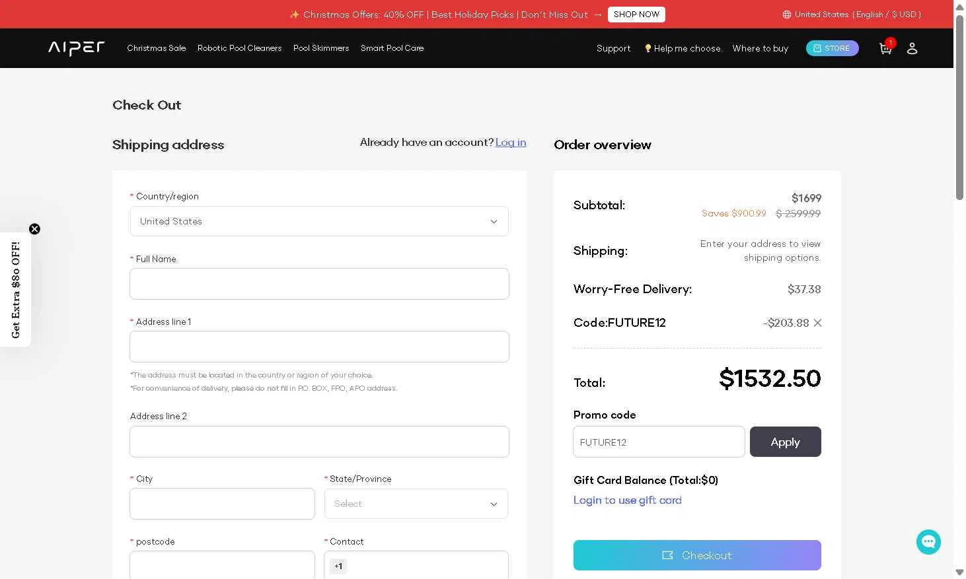Focus the City field
The height and width of the screenshot is (579, 966).
(x=222, y=504)
